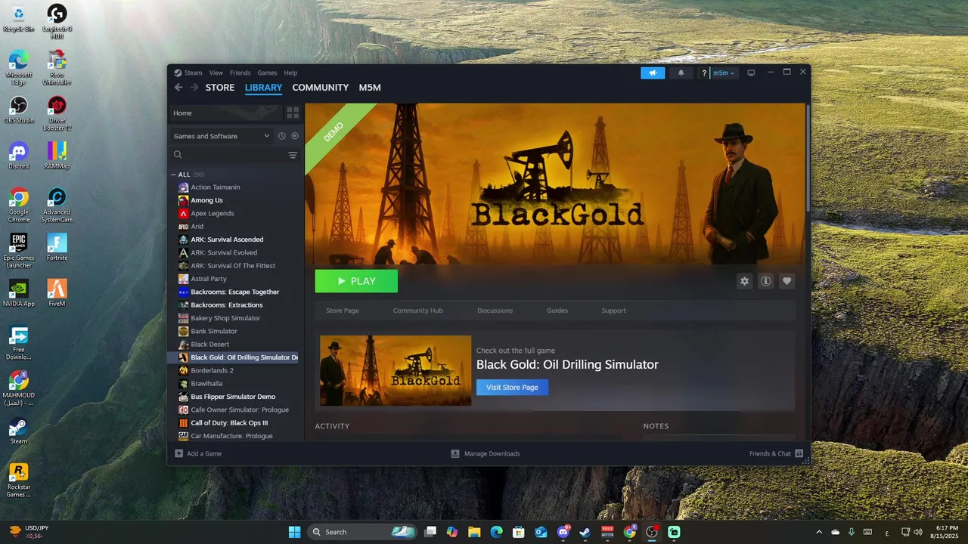Sort library by recent activity clock icon
This screenshot has height=544, width=968.
pyautogui.click(x=282, y=136)
